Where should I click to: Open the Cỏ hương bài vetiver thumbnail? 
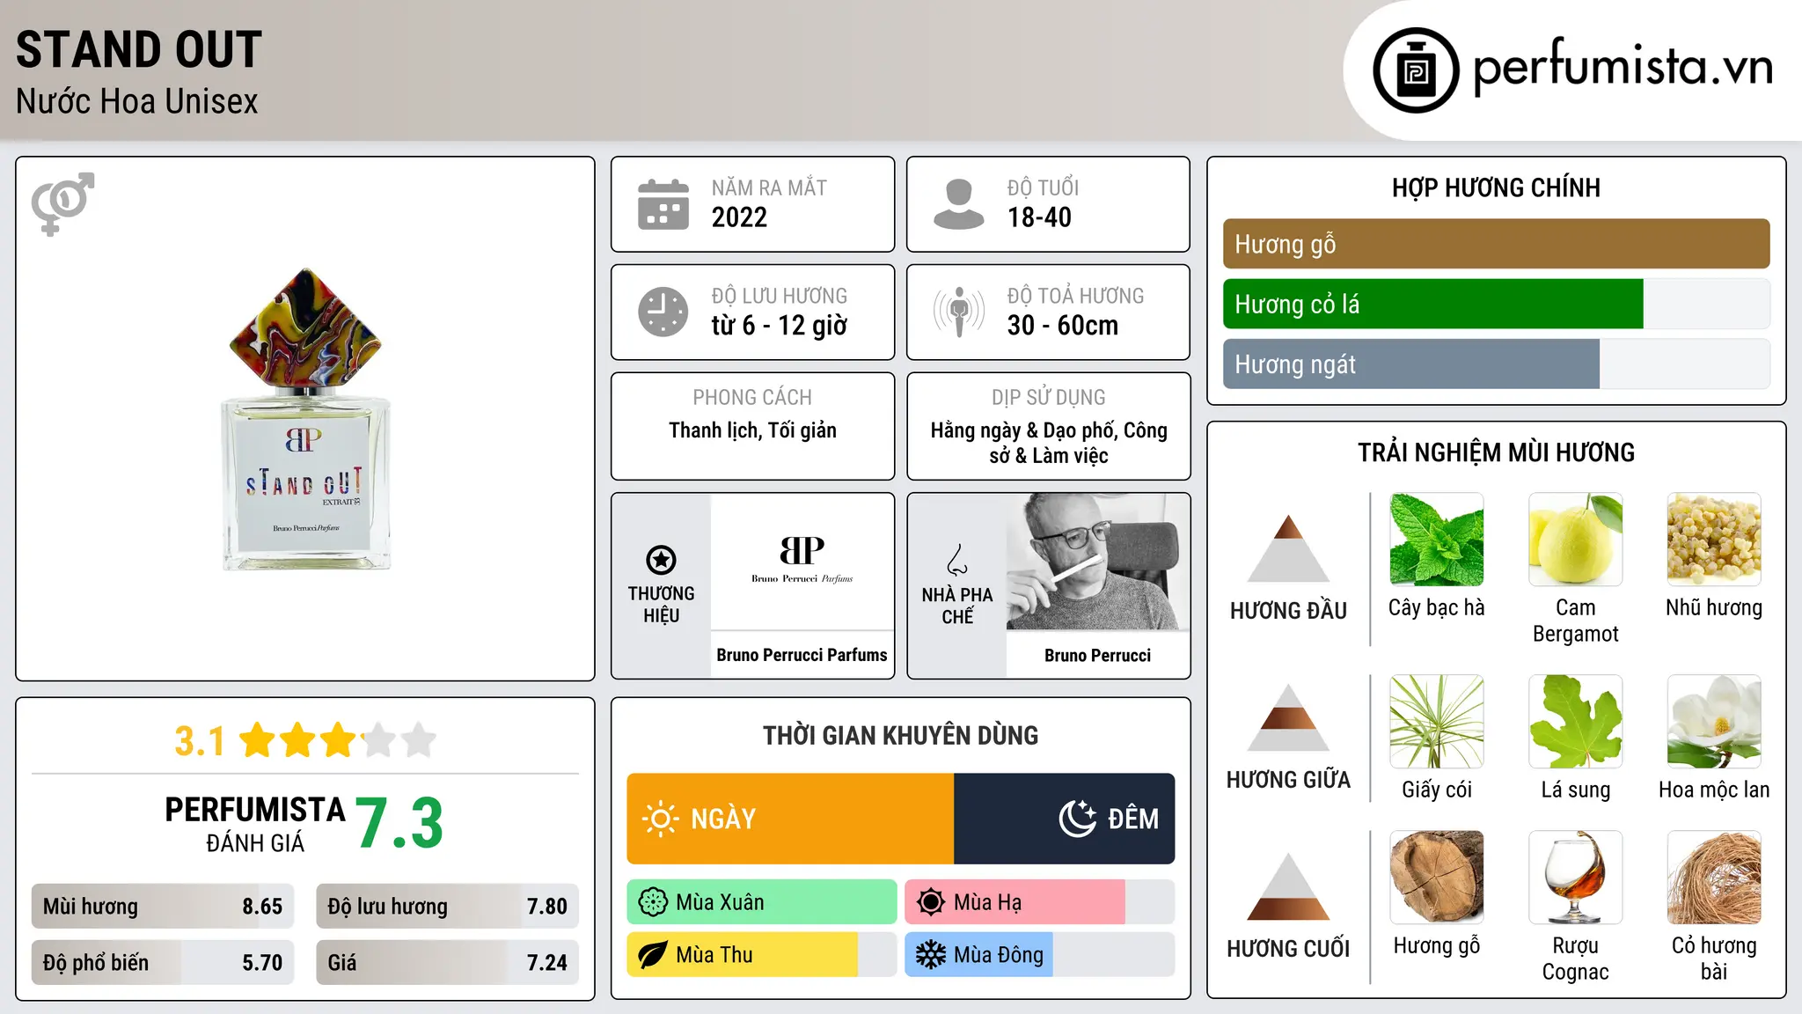click(1714, 878)
